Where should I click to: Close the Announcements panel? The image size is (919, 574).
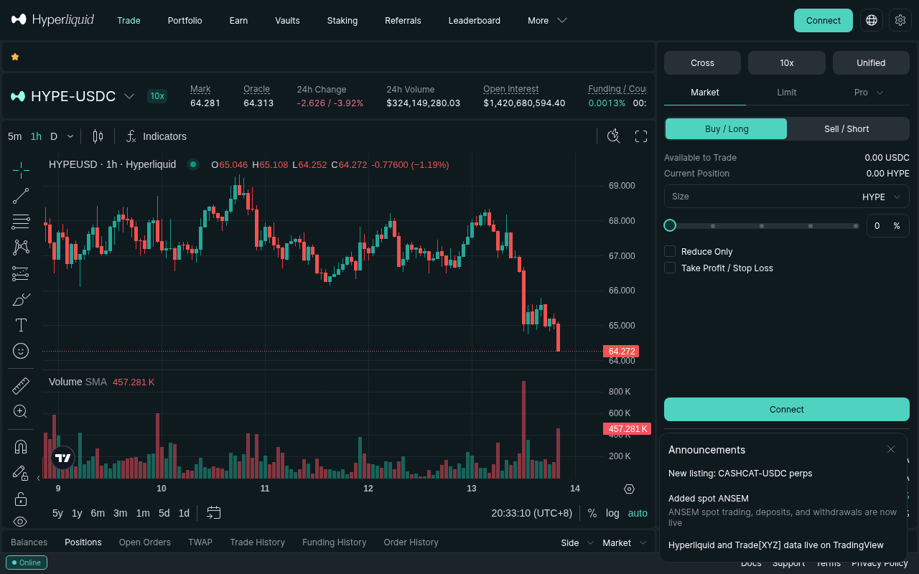tap(891, 449)
